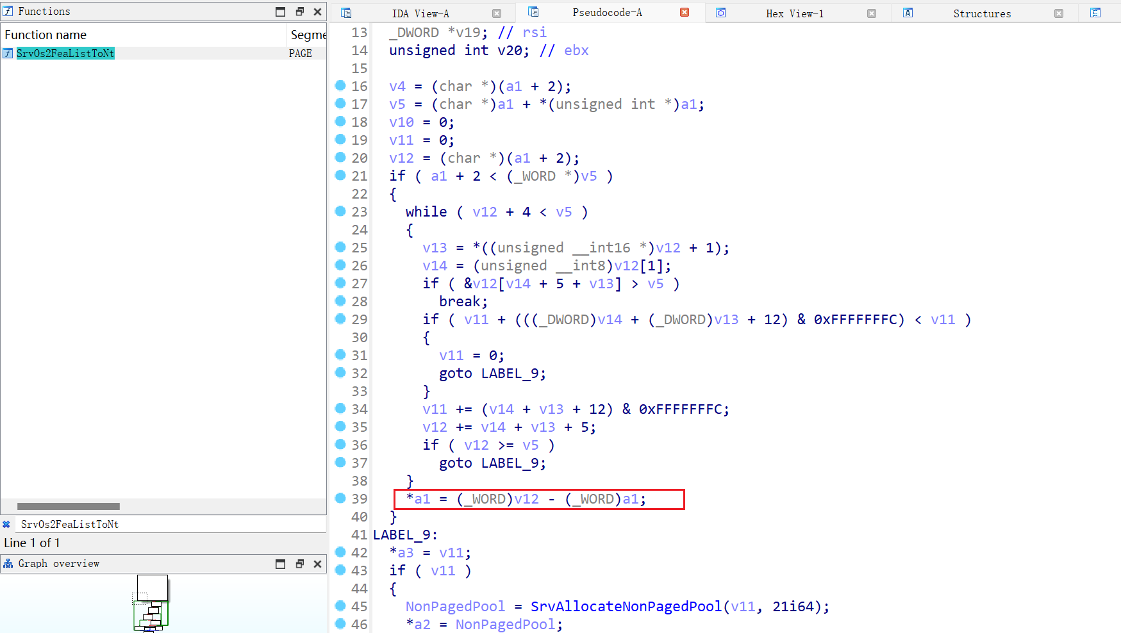Close the Structures tab
This screenshot has width=1121, height=633.
tap(1059, 13)
